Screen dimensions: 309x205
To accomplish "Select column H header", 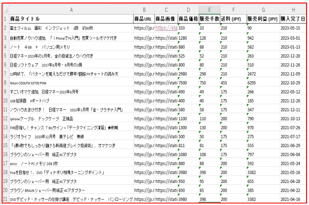I will [x=293, y=10].
